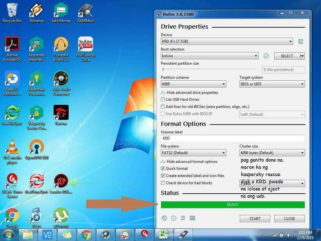Screen dimensions: 321x241
Task: Open Excel from the taskbar
Action: click(x=164, y=235)
